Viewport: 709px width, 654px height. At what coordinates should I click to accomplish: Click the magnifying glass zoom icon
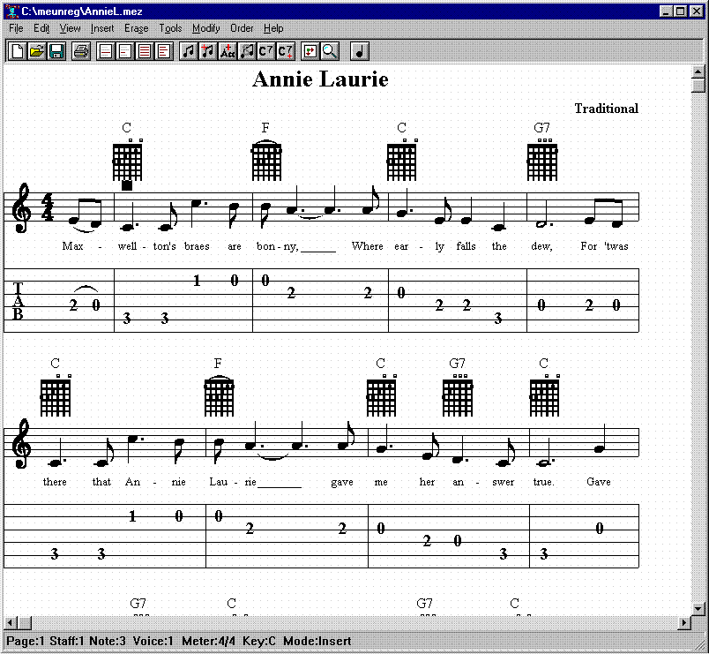pyautogui.click(x=330, y=51)
